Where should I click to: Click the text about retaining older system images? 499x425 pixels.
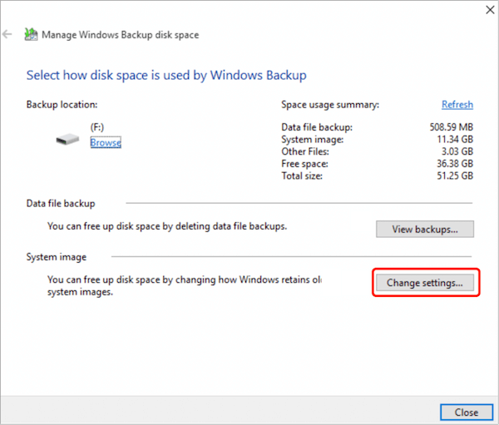click(x=185, y=285)
